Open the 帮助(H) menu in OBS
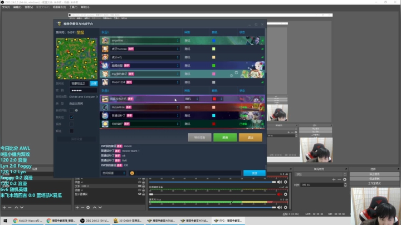The image size is (401, 225). coord(85,7)
